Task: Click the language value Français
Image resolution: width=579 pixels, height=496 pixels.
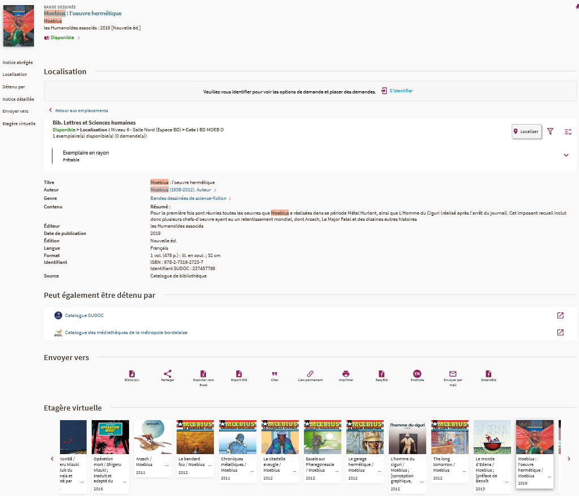Action: (x=159, y=248)
